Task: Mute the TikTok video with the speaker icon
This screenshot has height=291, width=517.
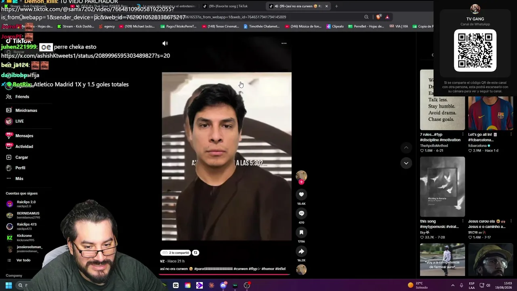Action: [x=165, y=43]
